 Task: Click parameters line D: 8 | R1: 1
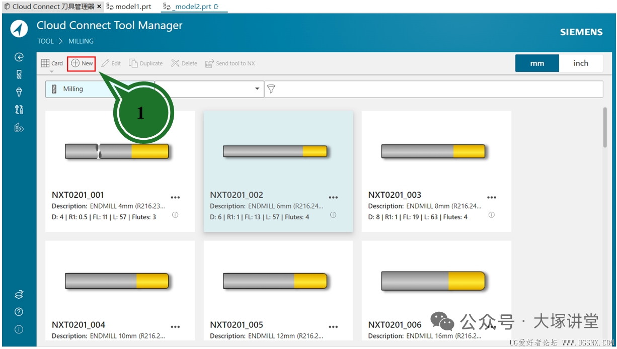click(418, 217)
